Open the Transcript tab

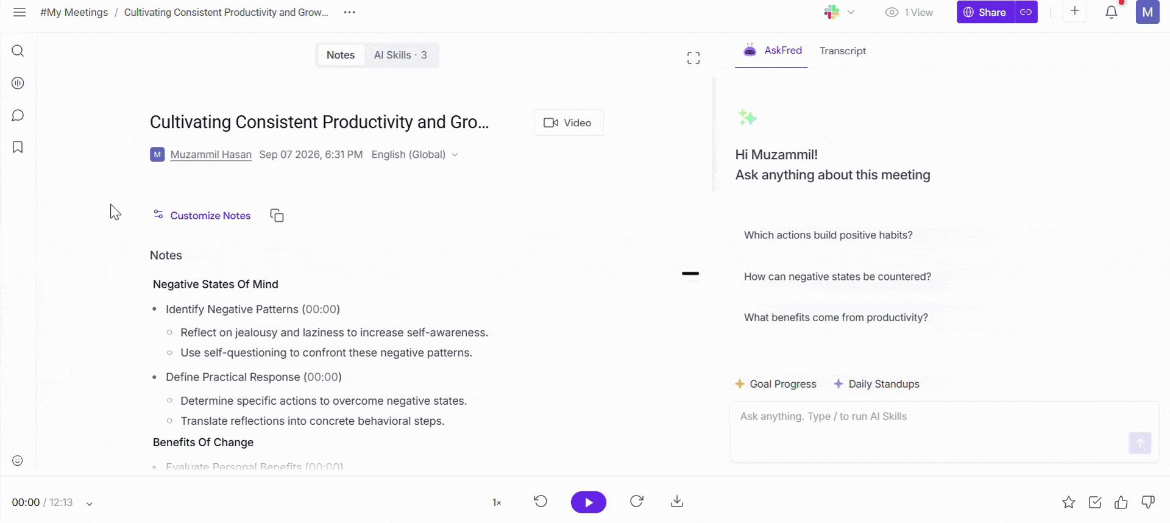[x=843, y=51]
